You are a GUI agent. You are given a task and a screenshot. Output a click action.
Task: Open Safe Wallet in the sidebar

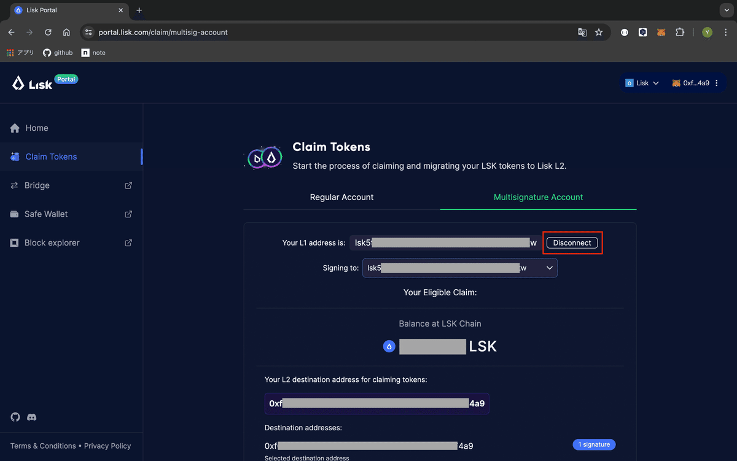(71, 214)
